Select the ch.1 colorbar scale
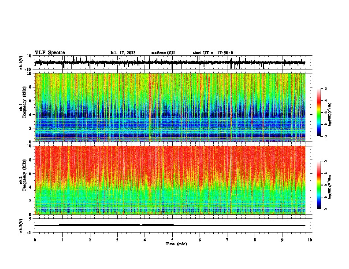This screenshot has width=349, height=269. tap(319, 113)
